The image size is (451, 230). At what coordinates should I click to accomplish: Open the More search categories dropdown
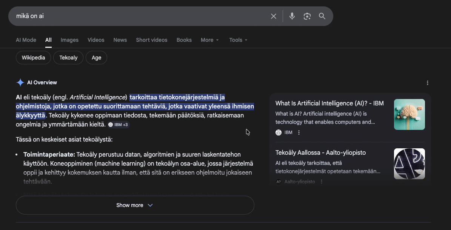(x=210, y=40)
